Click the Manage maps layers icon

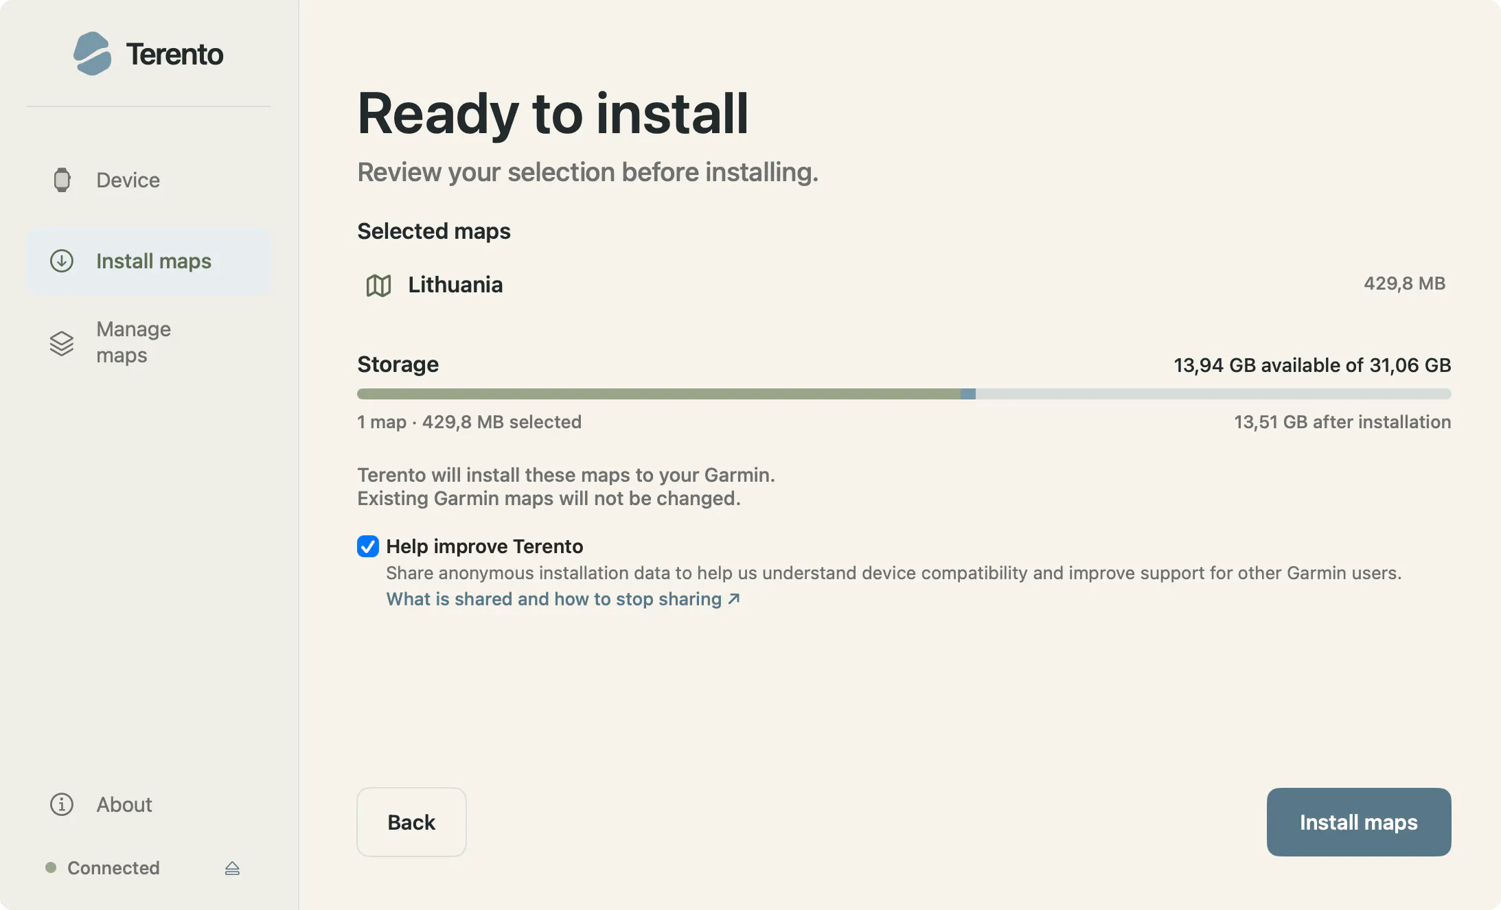pyautogui.click(x=62, y=343)
